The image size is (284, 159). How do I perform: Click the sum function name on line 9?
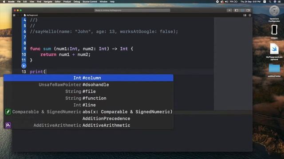click(x=47, y=49)
